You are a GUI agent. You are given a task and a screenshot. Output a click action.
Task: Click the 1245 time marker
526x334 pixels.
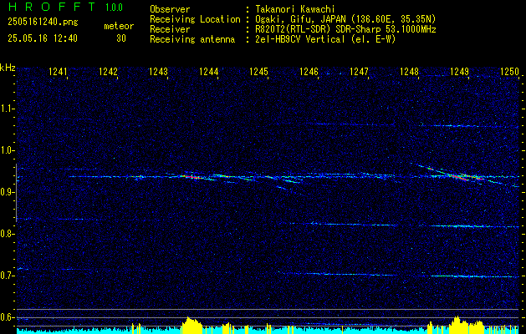[x=259, y=72]
